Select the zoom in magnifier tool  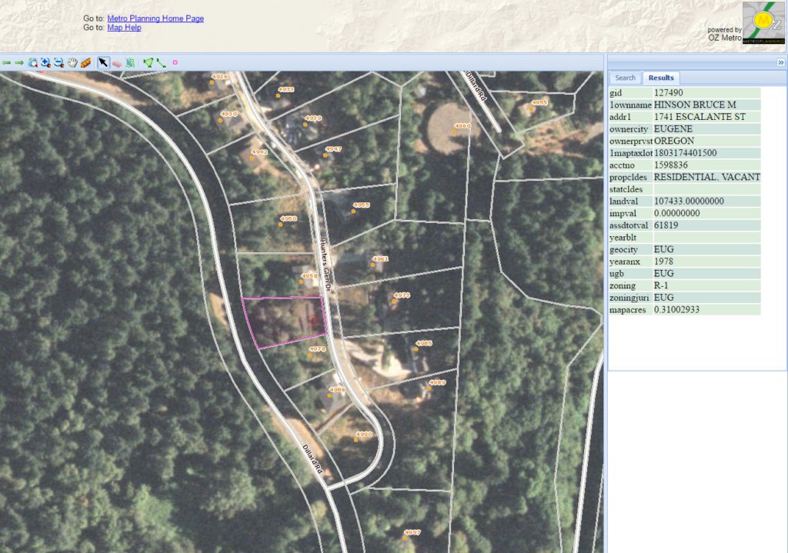pos(45,62)
